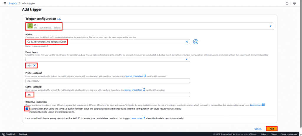The width and height of the screenshot is (302, 136).
Task: Toggle the recursive invocation acknowledgement checkbox
Action: point(27,109)
